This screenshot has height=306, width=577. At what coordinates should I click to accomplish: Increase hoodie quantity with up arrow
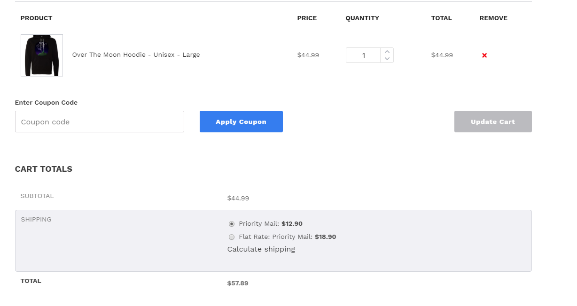387,52
